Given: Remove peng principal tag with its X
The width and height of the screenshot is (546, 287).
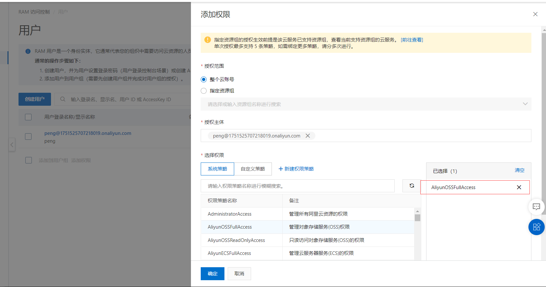Looking at the screenshot, I should pos(308,136).
